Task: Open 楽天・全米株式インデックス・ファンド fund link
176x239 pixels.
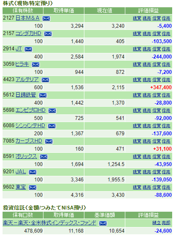Action: click(49, 223)
